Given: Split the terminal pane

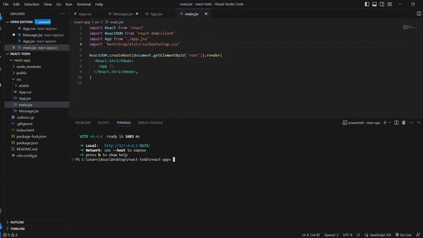Looking at the screenshot, I should pyautogui.click(x=397, y=123).
